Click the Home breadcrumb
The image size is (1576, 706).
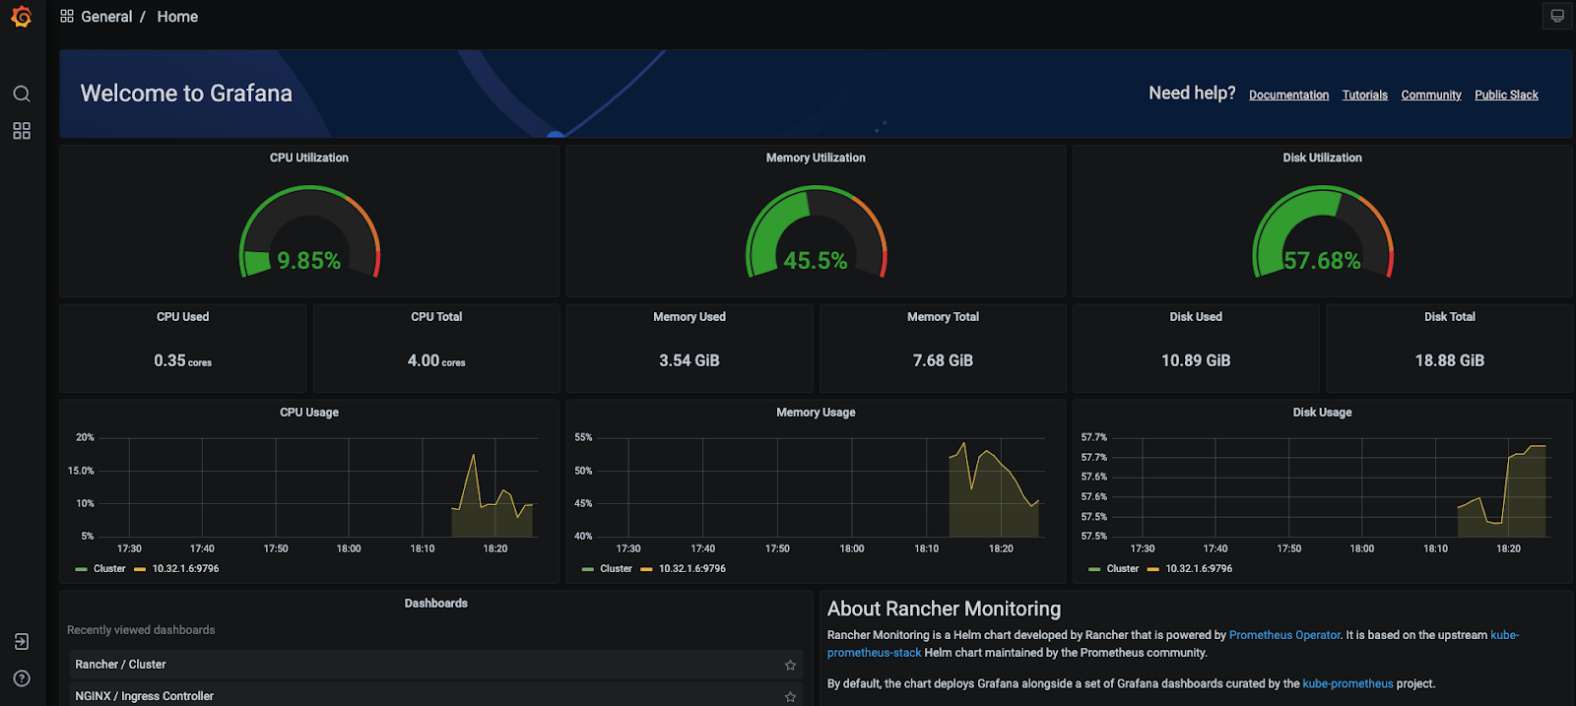(x=177, y=17)
